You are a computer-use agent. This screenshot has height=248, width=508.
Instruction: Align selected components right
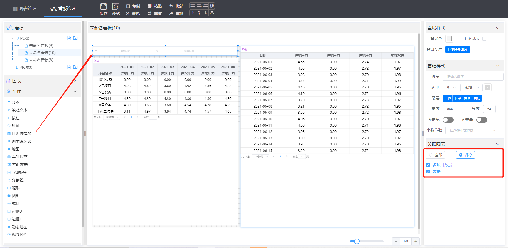click(x=205, y=6)
